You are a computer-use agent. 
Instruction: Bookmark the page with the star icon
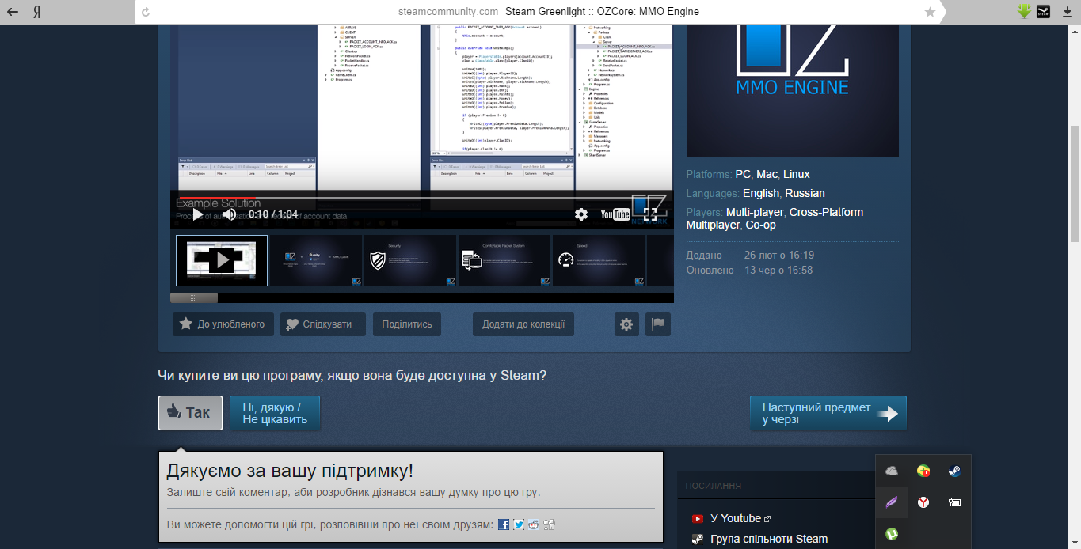930,12
